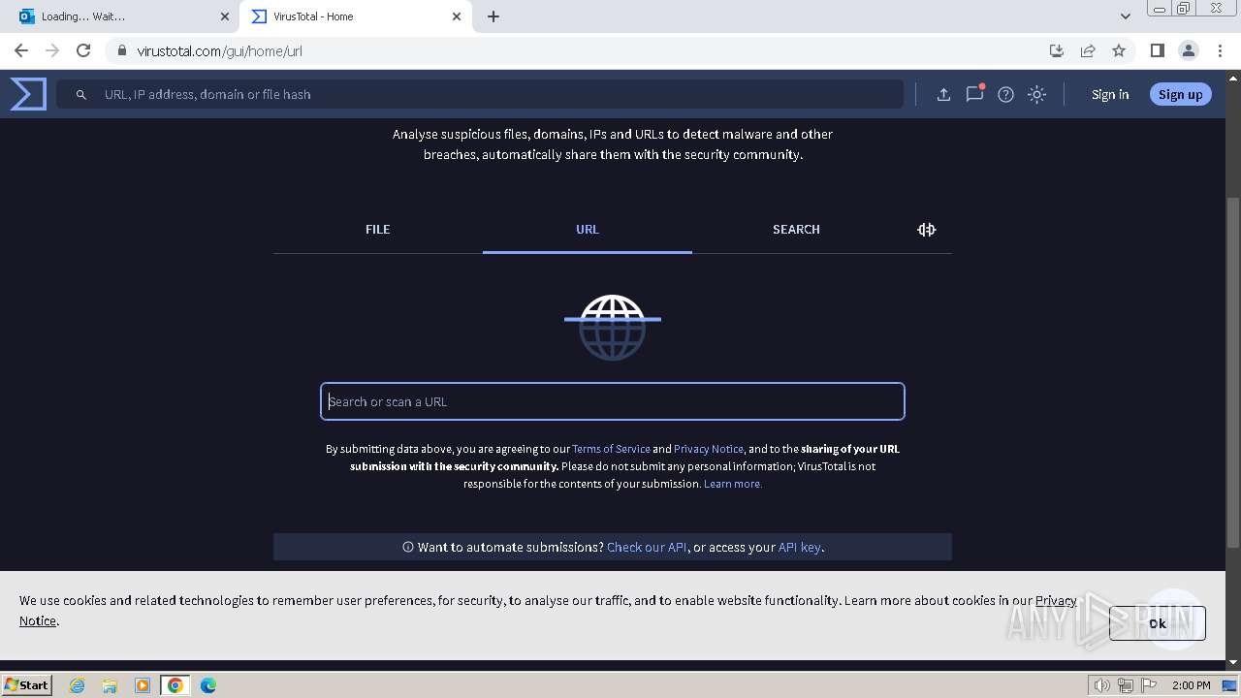Open the API key link
1241x698 pixels.
pos(800,547)
